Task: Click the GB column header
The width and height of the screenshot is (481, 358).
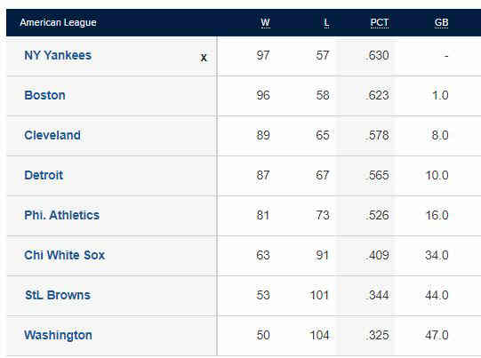Action: tap(441, 22)
